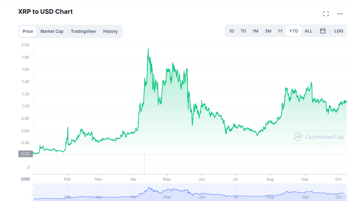
Task: Enable logarithmic scale with LOG button
Action: tap(339, 31)
